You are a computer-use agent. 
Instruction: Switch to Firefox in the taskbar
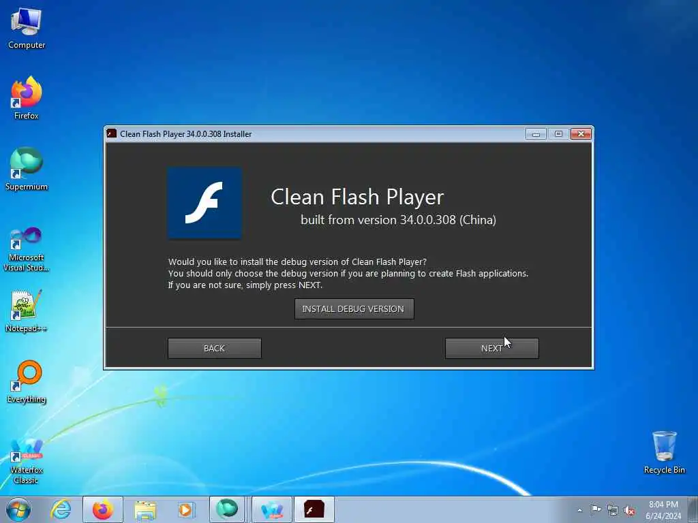103,509
